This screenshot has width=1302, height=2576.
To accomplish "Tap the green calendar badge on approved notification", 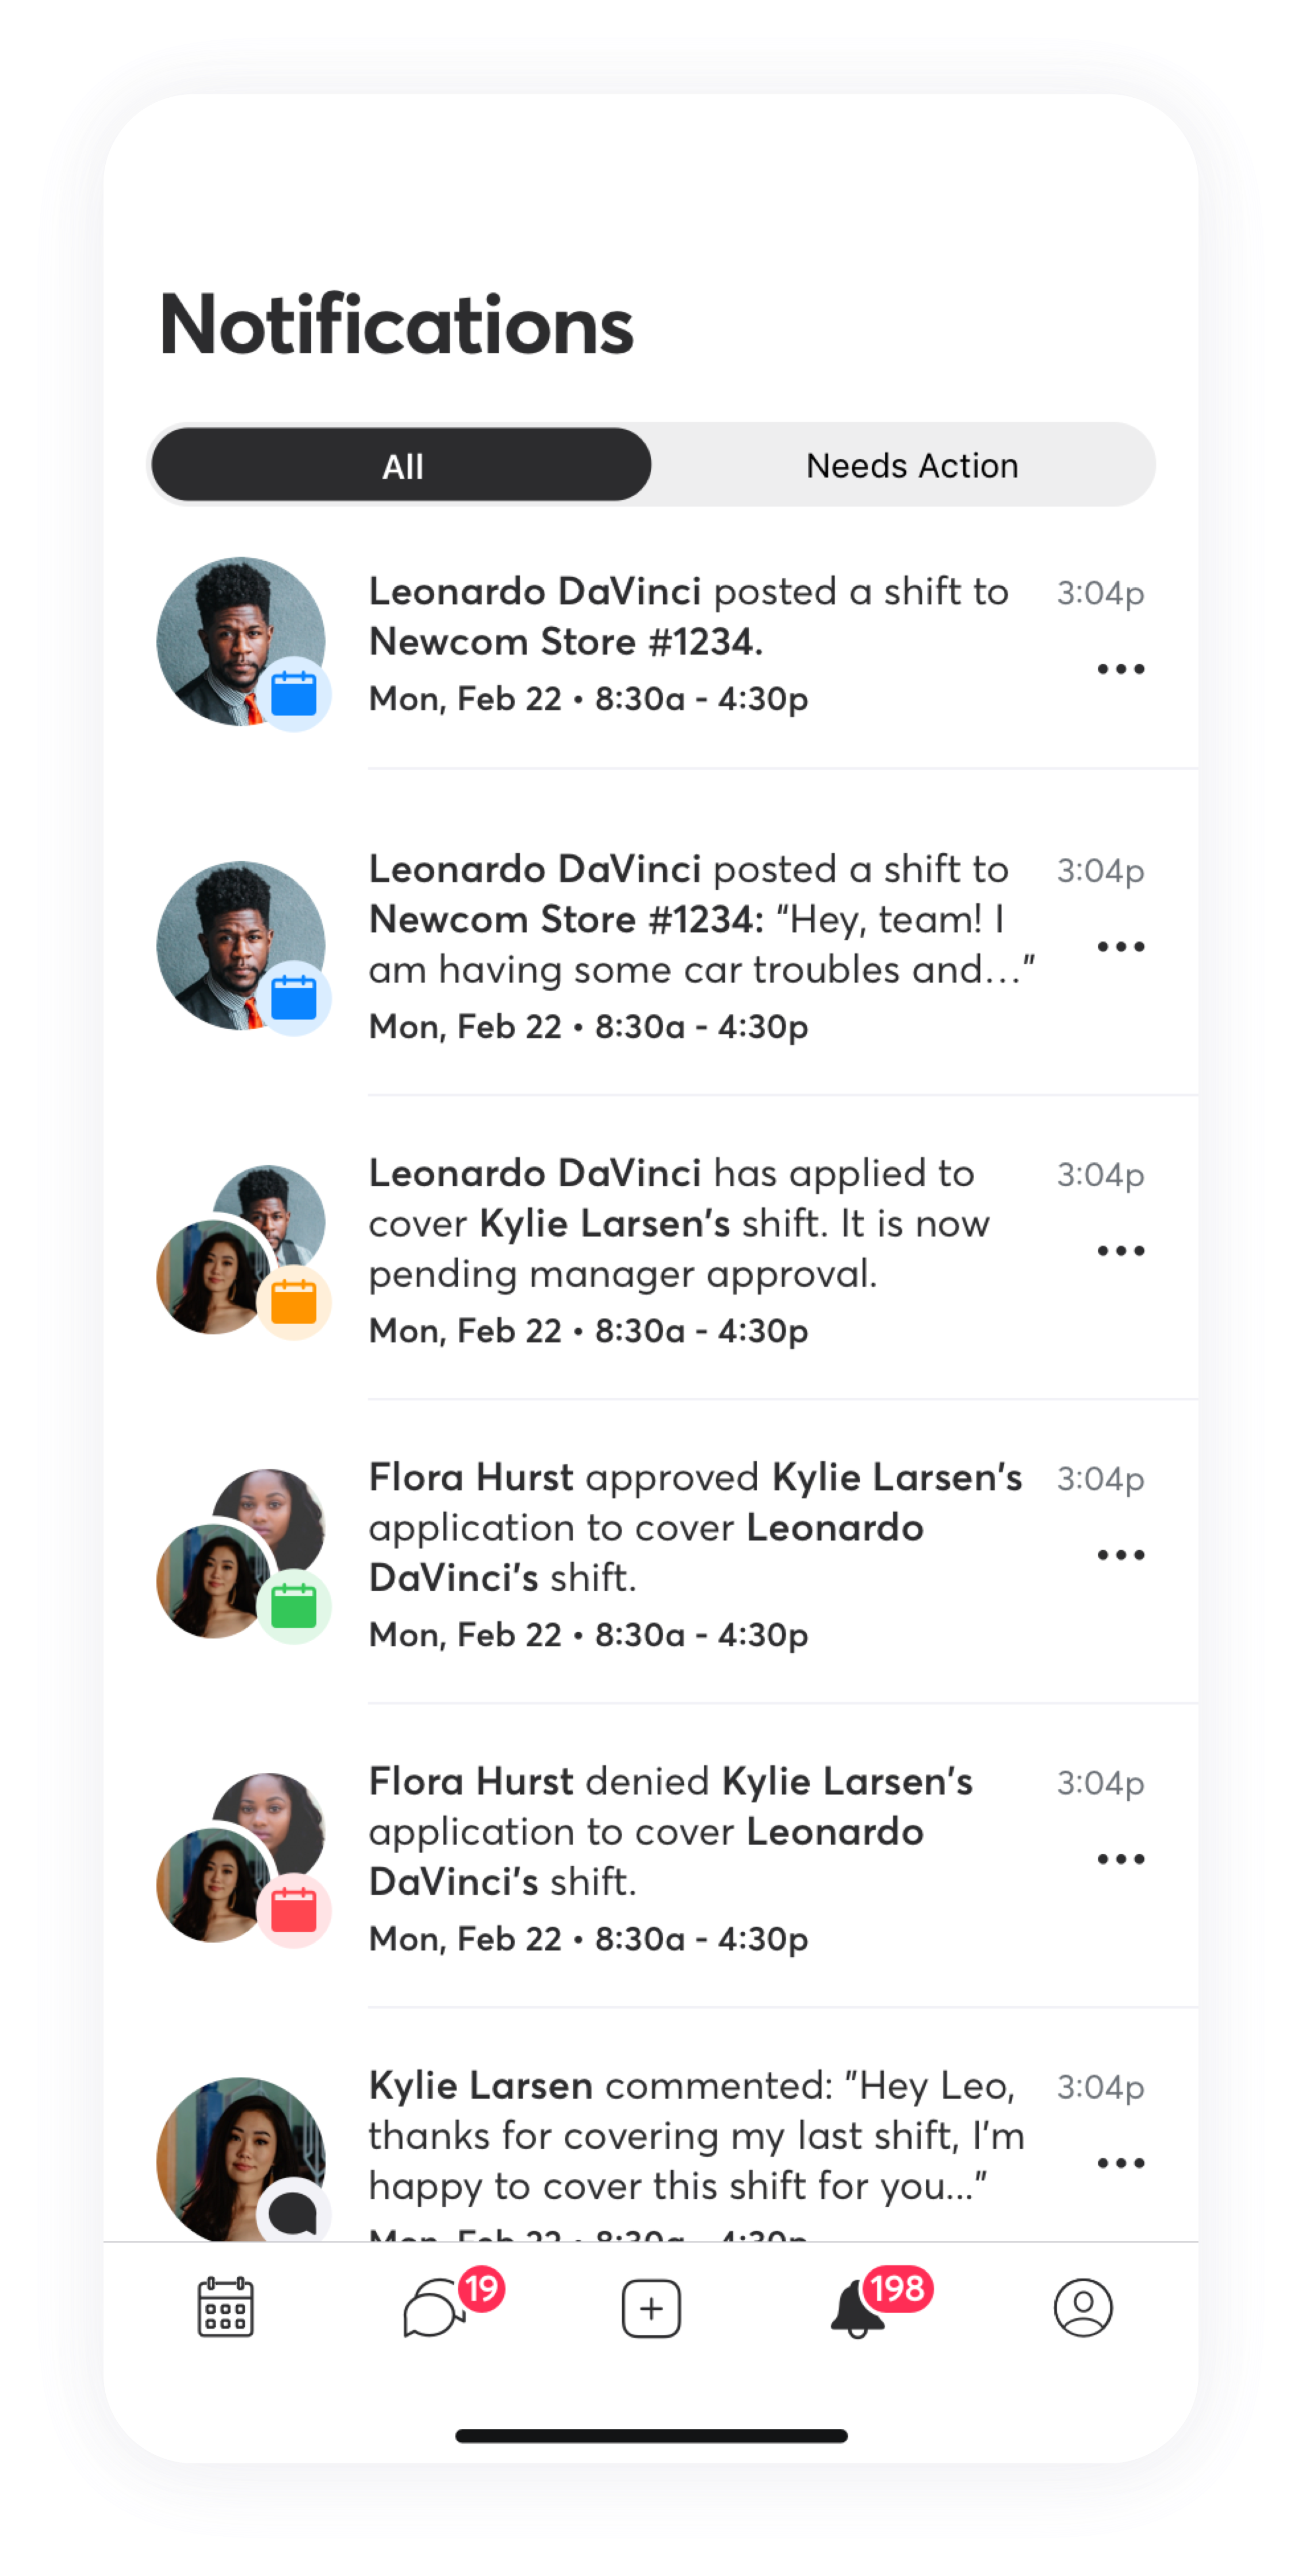I will click(294, 1606).
